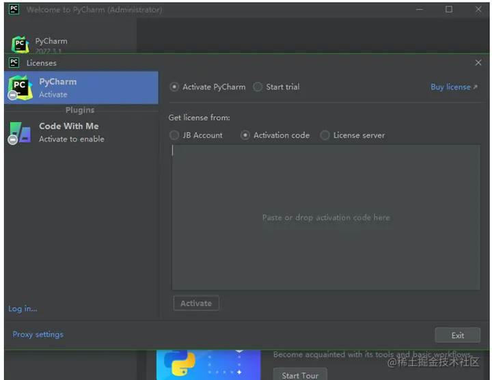492x380 pixels.
Task: Click the Code With Me plugin icon
Action: coord(19,133)
